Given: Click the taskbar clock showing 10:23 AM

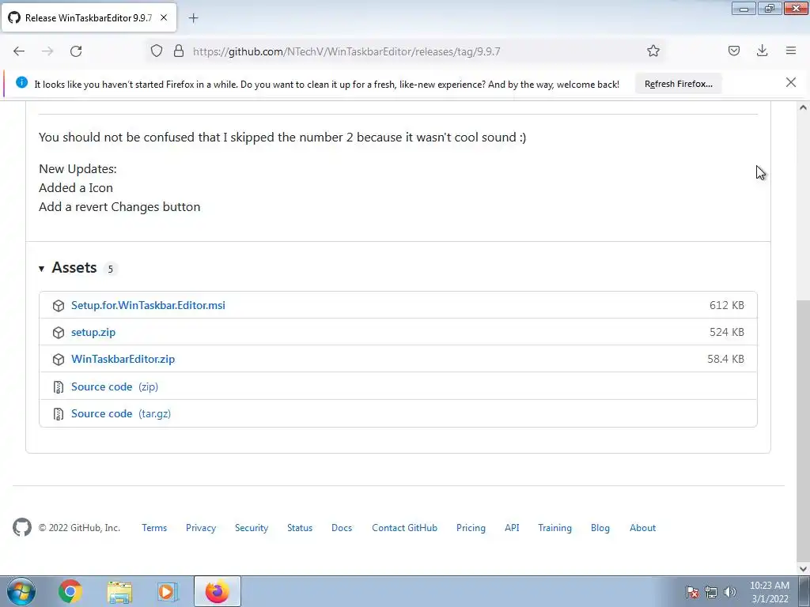Looking at the screenshot, I should click(769, 591).
